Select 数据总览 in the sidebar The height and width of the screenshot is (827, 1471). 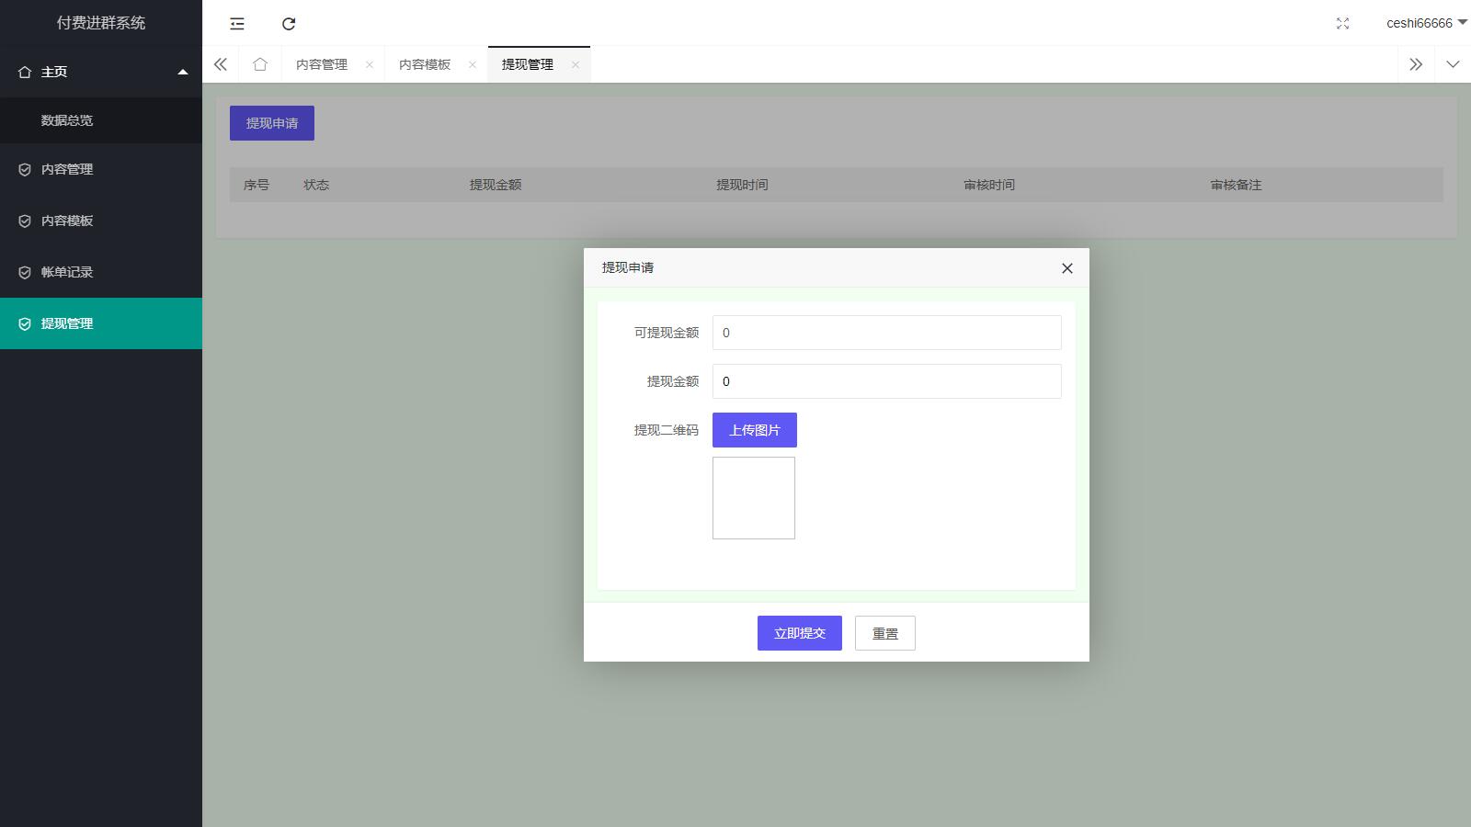[67, 120]
